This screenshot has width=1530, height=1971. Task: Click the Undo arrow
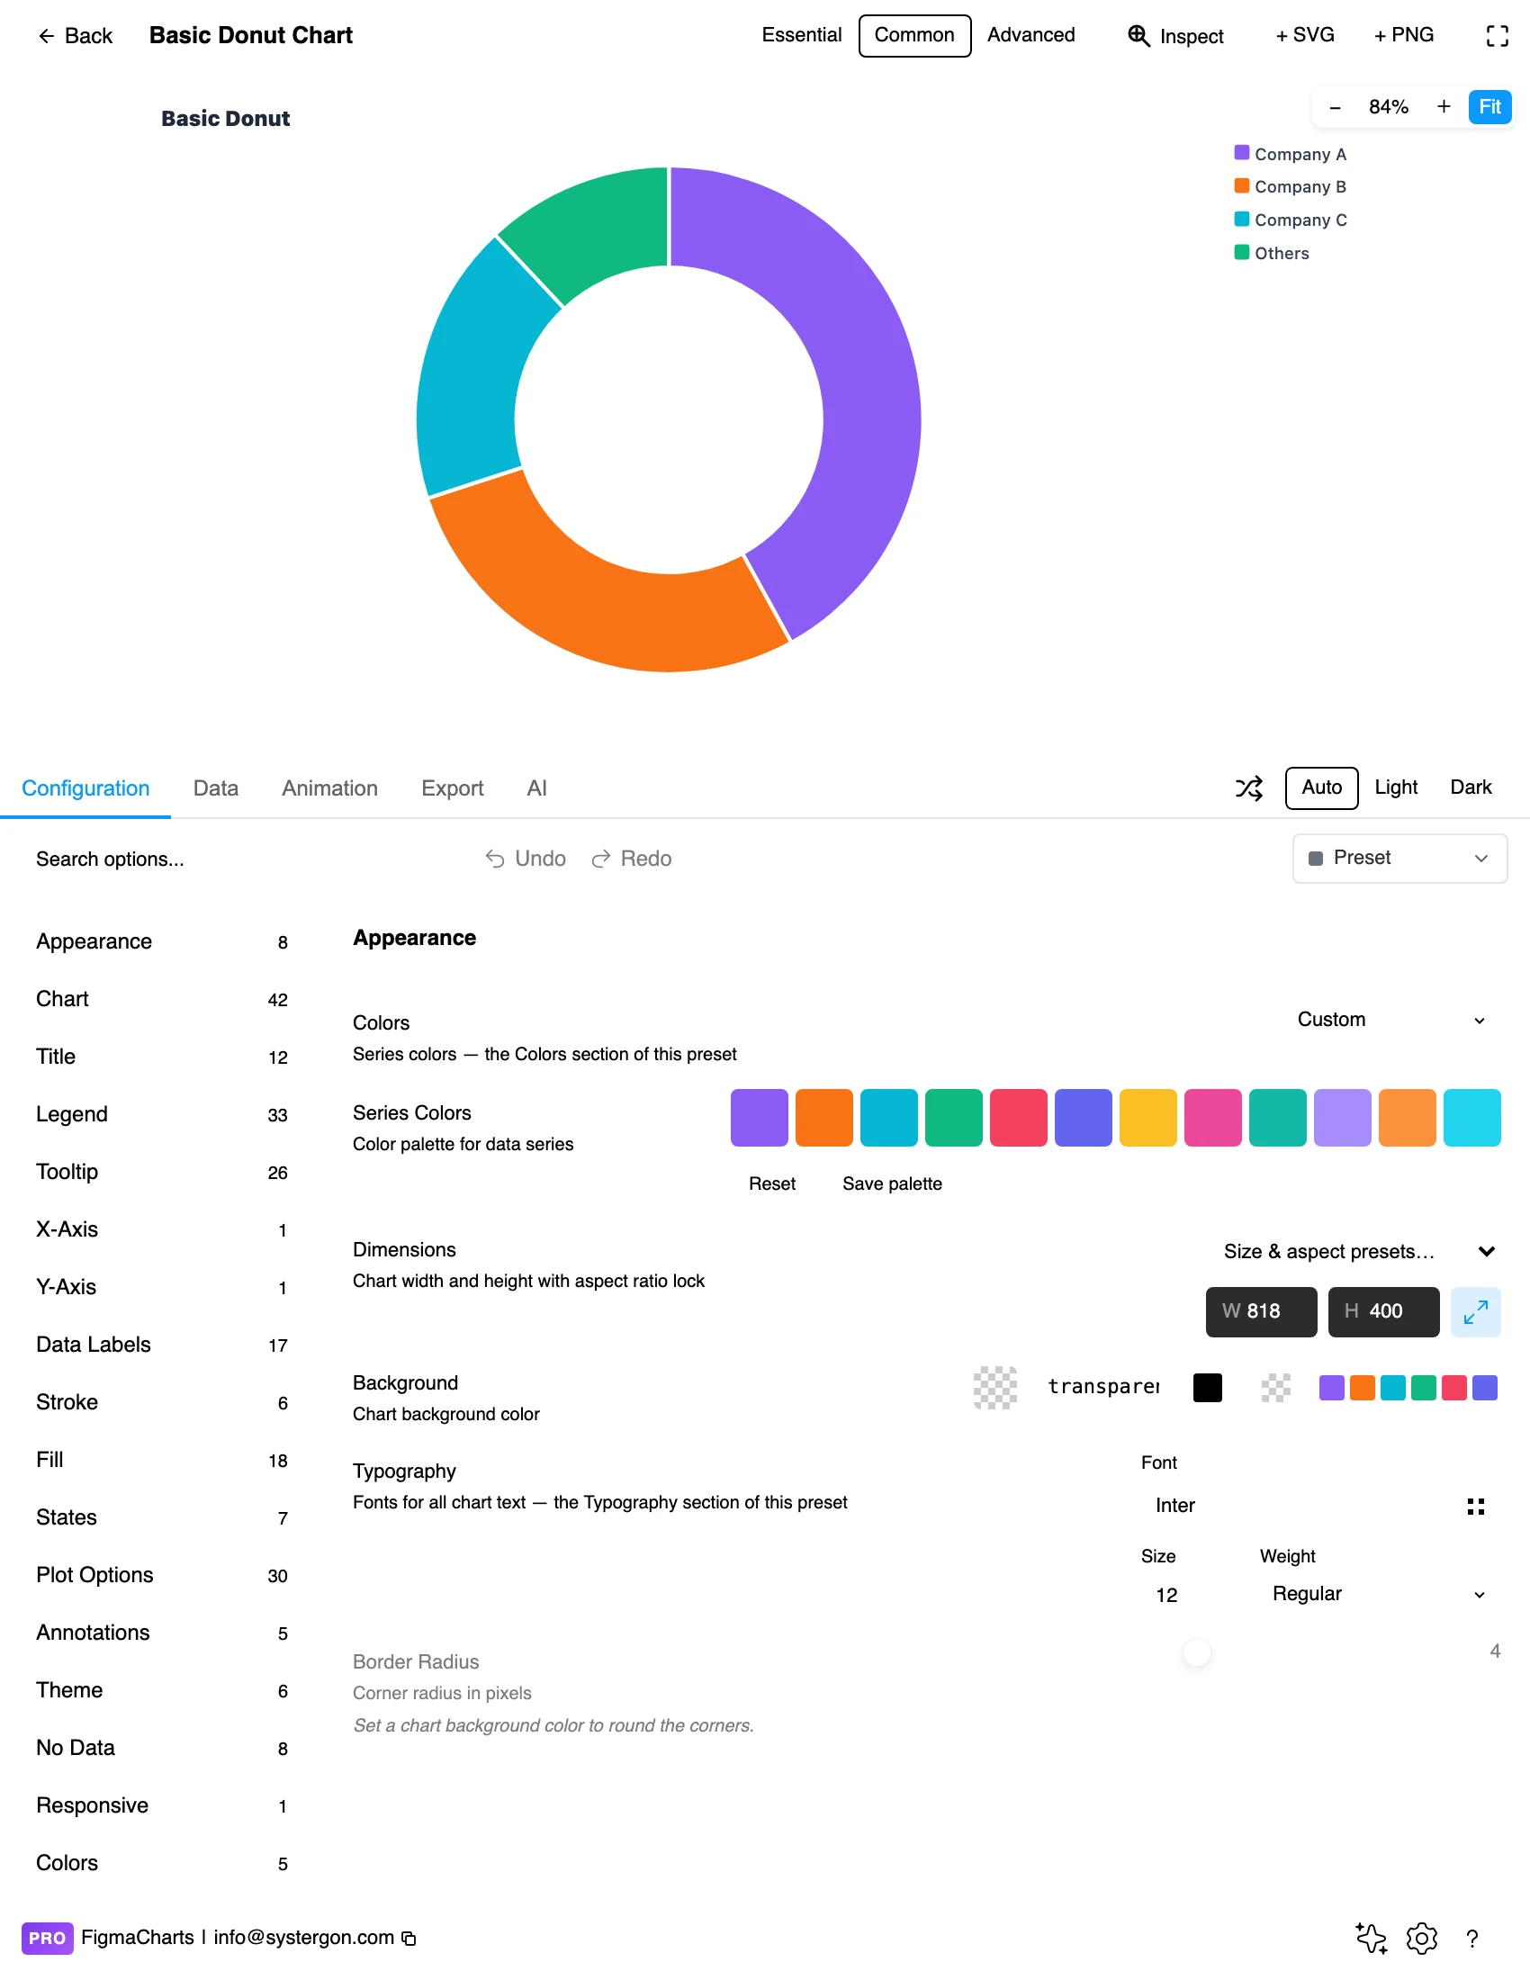point(526,859)
